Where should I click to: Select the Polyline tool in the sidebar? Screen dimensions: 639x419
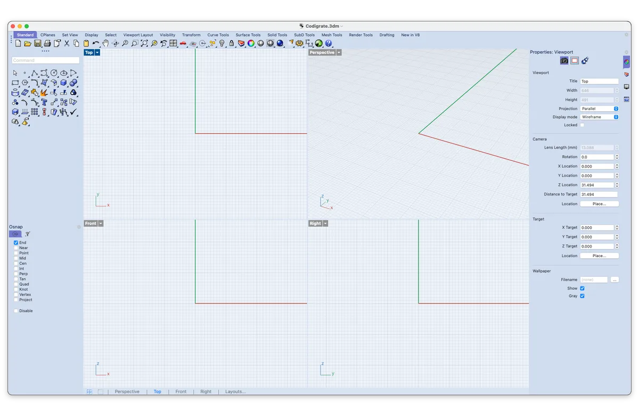[x=34, y=73]
